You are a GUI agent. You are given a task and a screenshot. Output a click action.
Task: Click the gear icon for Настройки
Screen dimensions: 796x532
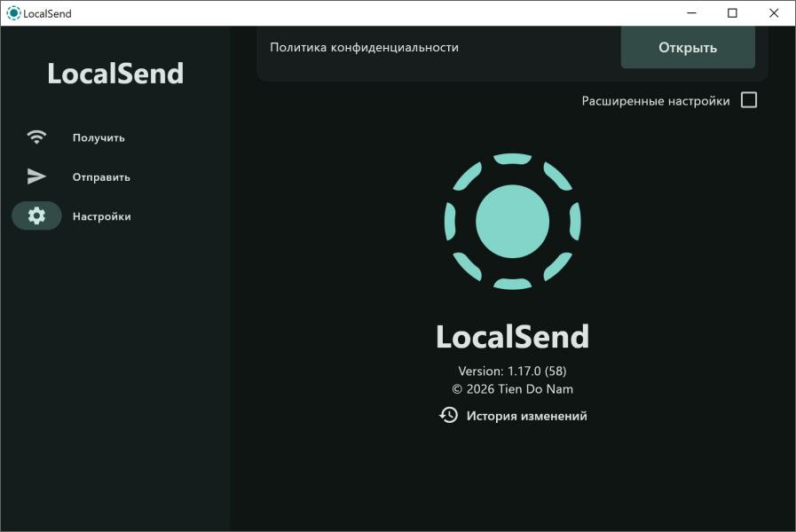coord(36,215)
